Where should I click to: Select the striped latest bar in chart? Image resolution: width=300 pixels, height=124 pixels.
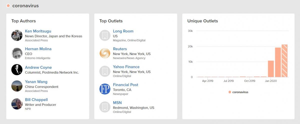[x=284, y=61]
